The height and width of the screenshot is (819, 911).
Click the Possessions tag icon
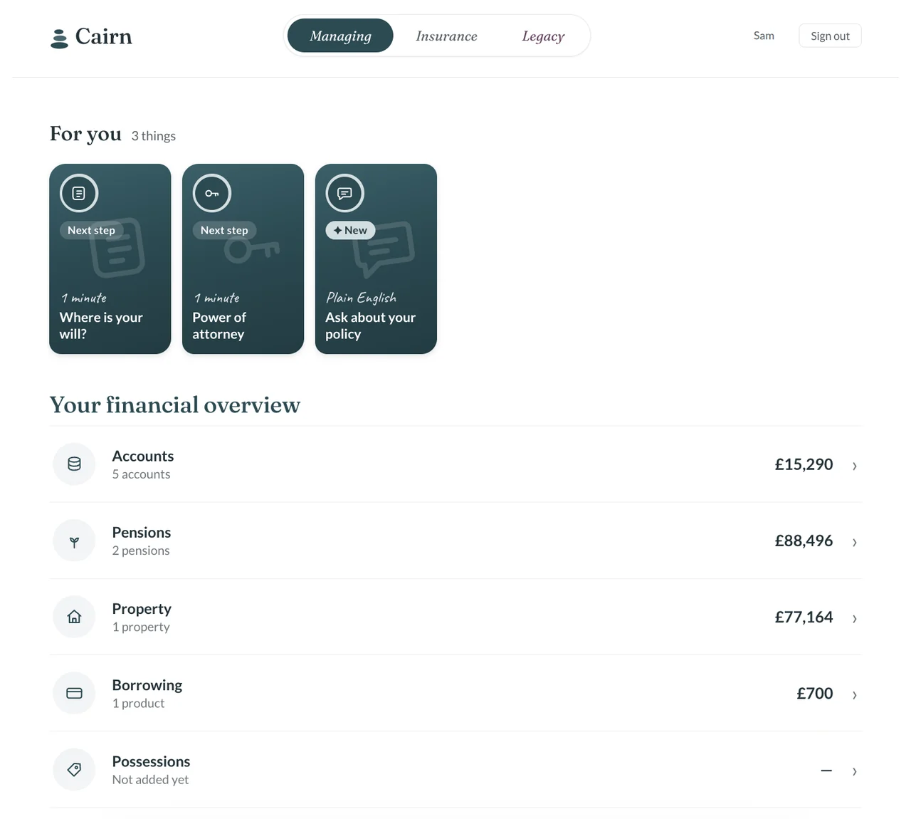click(x=74, y=769)
